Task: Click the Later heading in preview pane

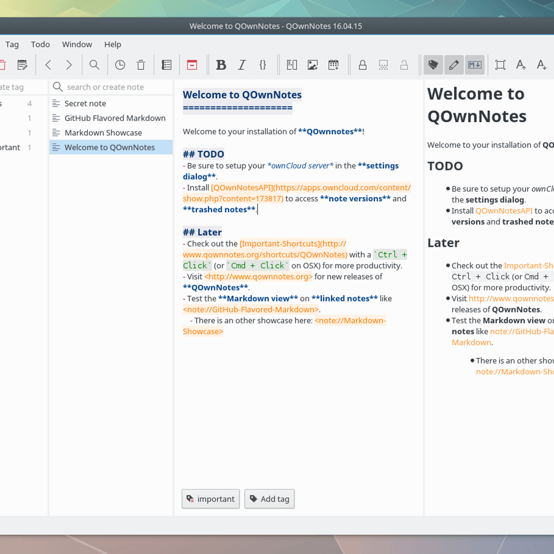Action: [443, 243]
